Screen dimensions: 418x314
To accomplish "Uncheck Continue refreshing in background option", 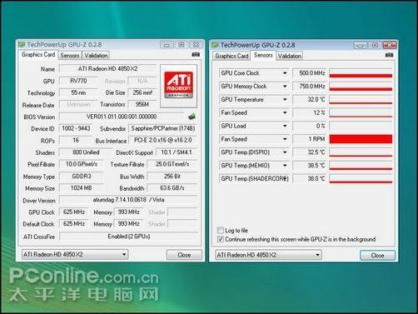I will 221,239.
